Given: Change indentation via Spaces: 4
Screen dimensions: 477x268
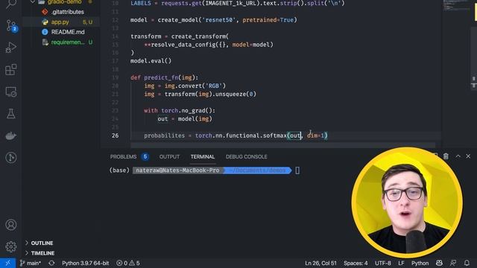Looking at the screenshot, I should coord(356,263).
